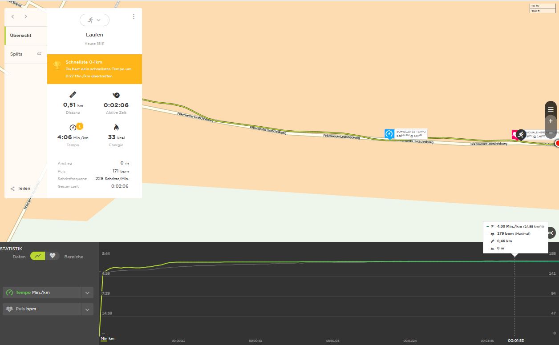The height and width of the screenshot is (345, 559).
Task: Open the map layers hamburger menu
Action: click(551, 109)
